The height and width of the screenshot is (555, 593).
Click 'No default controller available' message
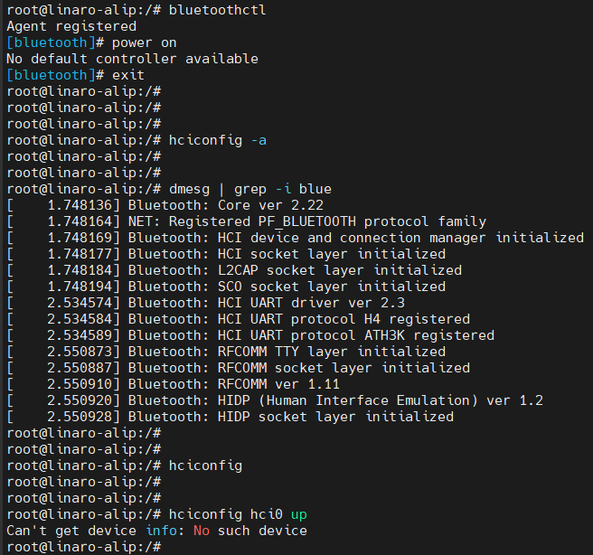click(x=132, y=59)
